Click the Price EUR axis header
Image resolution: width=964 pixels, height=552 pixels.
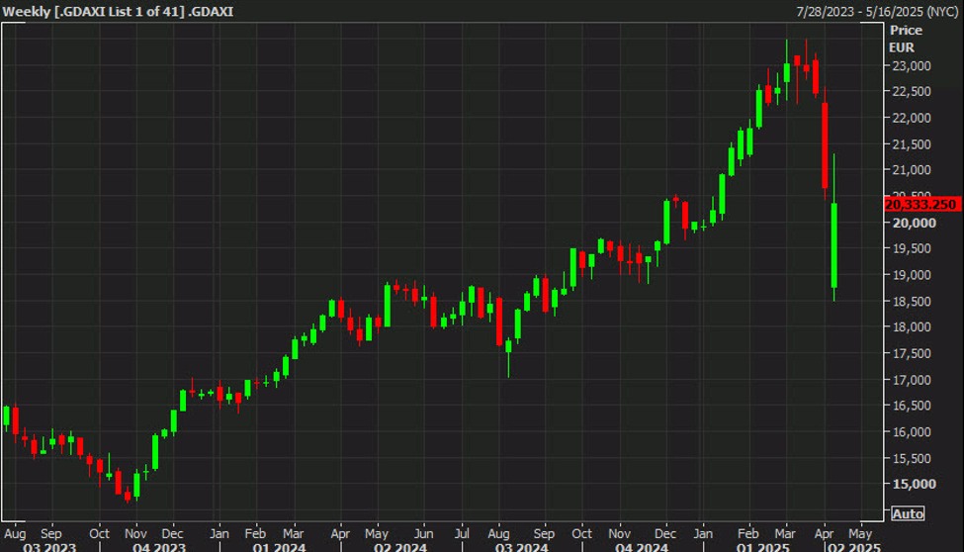tap(905, 38)
